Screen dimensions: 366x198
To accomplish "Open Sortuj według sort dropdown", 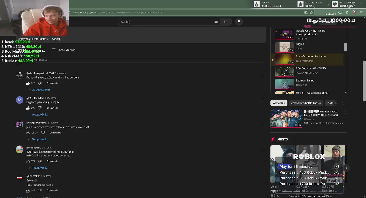I will pos(64,50).
